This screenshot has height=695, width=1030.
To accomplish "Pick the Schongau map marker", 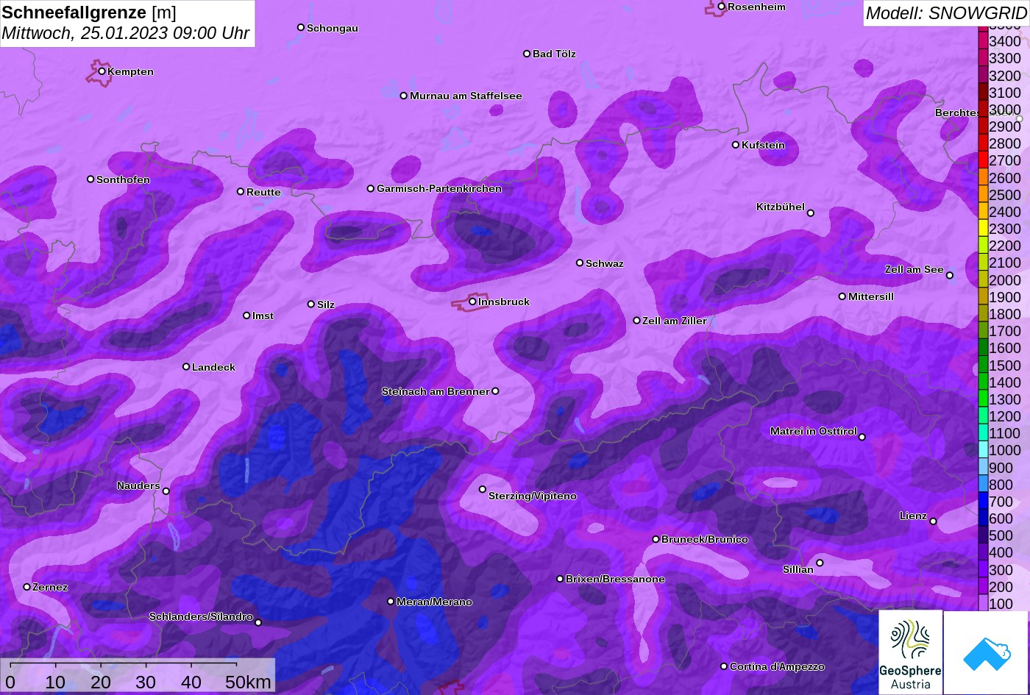I will [301, 27].
